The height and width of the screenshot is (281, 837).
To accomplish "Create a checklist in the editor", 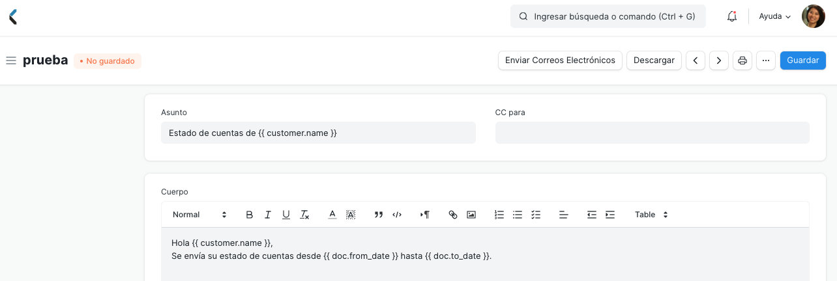I will (x=536, y=215).
